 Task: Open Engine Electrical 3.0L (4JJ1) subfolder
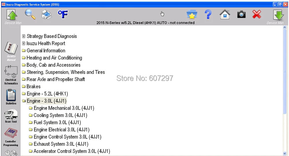point(59,130)
